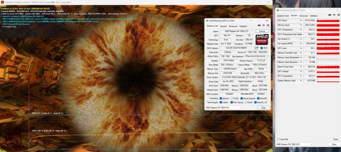Image resolution: width=341 pixels, height=152 pixels.
Task: Toggle the UEFI checkbox
Action: click(x=262, y=48)
